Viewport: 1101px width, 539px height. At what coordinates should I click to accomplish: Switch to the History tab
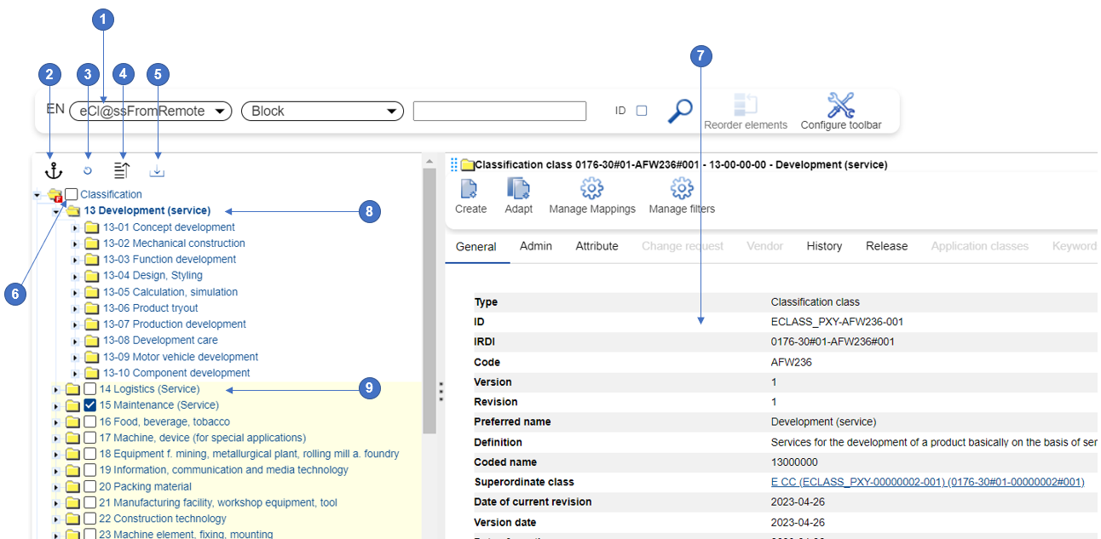pos(824,246)
